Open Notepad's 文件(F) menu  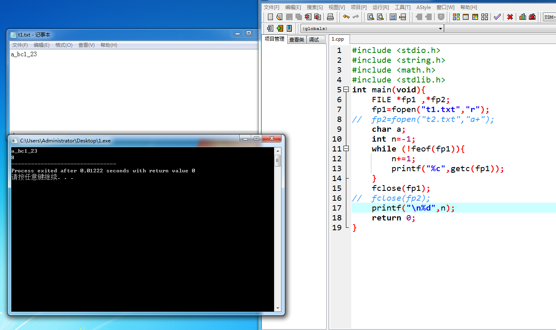pos(20,45)
